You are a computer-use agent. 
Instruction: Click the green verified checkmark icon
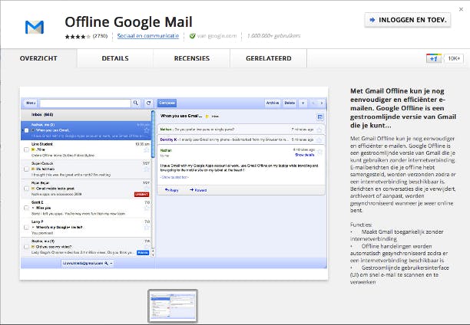point(192,36)
